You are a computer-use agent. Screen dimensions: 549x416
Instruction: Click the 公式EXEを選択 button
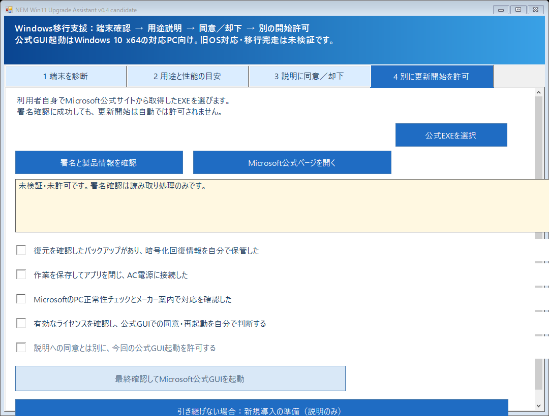[451, 135]
